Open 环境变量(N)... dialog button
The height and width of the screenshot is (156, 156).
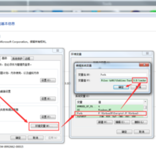(44, 126)
